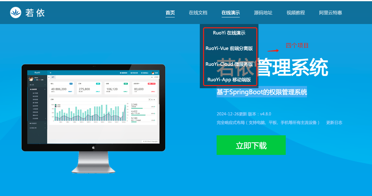Click the 管理系统 headline text
372x196 pixels.
coord(293,67)
